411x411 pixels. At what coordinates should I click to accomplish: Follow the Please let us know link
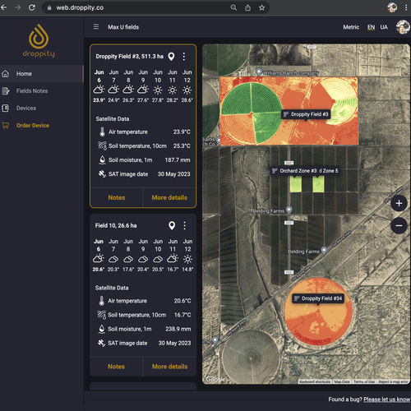tap(386, 399)
